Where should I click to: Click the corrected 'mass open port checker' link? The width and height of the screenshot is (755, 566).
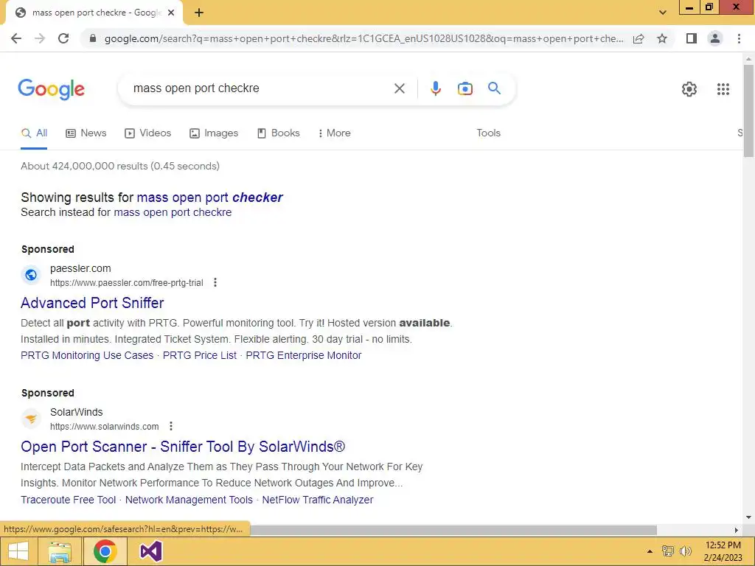point(209,198)
